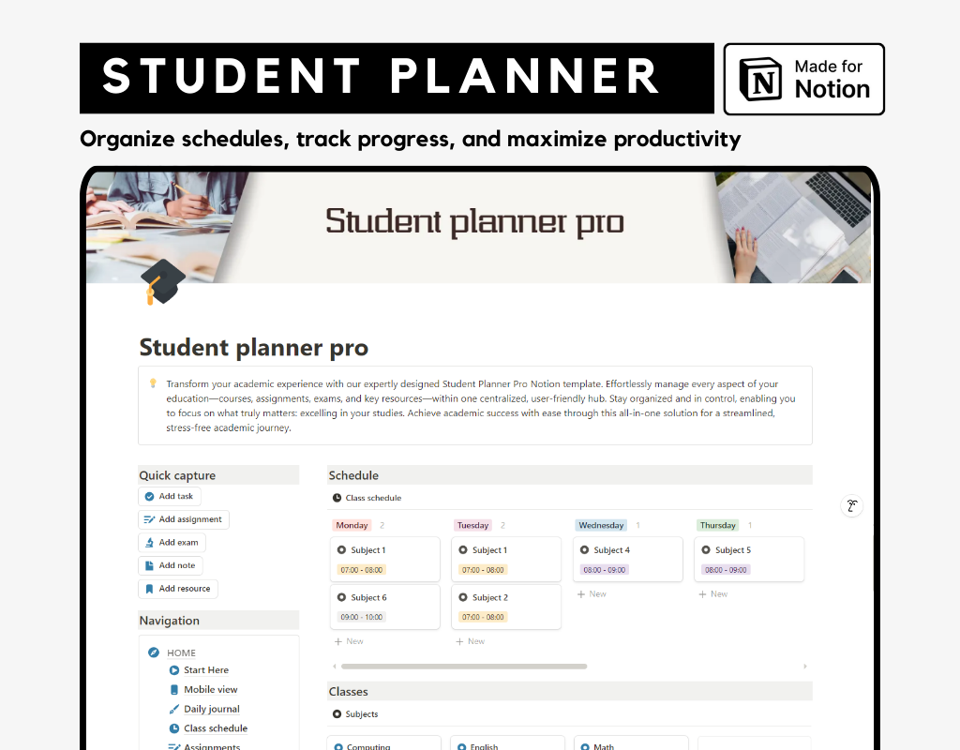Click the Add task button
Viewport: 960px width, 750px height.
coord(170,497)
